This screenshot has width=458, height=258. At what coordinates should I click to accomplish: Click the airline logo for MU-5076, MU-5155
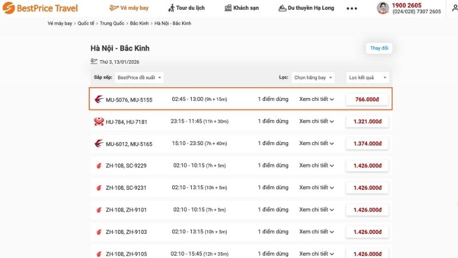(99, 99)
